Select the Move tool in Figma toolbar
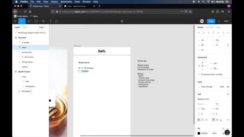244x137 pixels. coord(21,21)
